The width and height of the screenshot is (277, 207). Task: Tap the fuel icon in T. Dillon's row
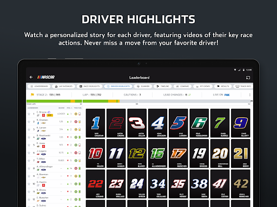click(80, 161)
